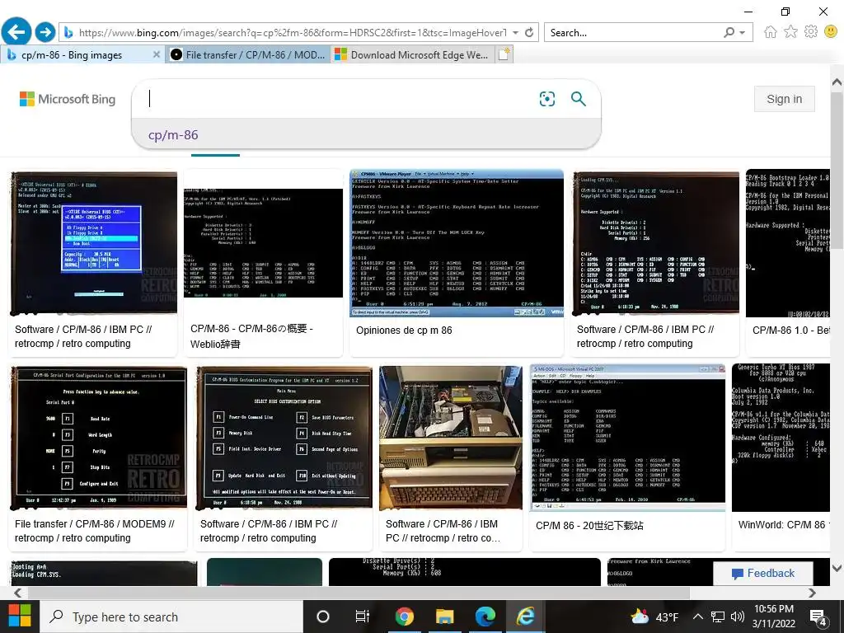Image resolution: width=844 pixels, height=633 pixels.
Task: Switch to File transfer / CP/M-86 tab
Action: [x=247, y=55]
